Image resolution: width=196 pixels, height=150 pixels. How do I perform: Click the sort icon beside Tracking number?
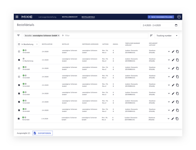point(151,36)
